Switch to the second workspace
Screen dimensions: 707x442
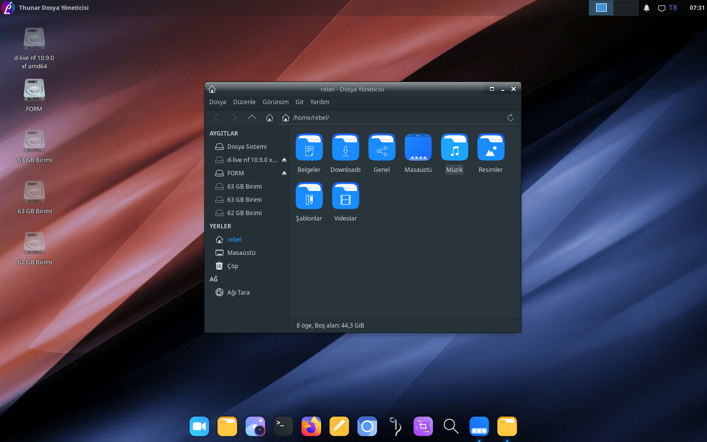click(626, 7)
